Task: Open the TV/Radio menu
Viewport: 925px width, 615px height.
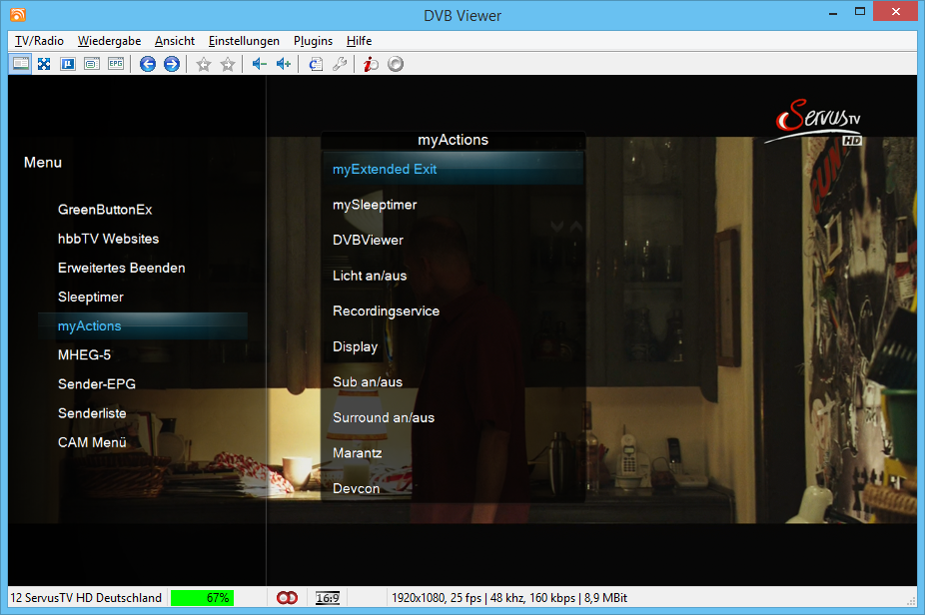Action: (x=39, y=41)
